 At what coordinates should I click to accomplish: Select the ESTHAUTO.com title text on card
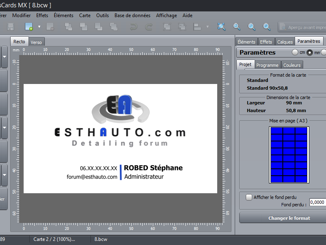coord(120,132)
